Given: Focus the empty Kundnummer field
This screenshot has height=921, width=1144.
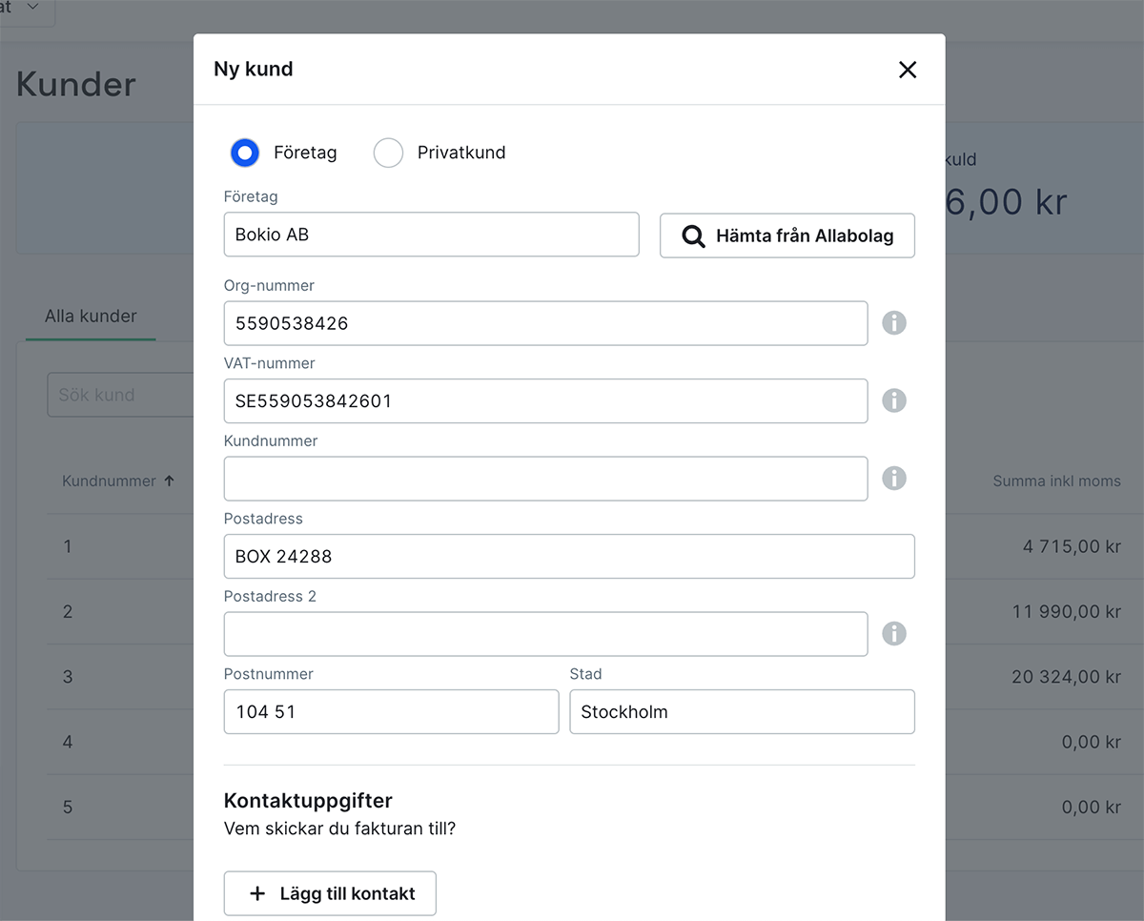Looking at the screenshot, I should [545, 479].
